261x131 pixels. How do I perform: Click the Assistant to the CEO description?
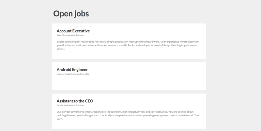[x=128, y=115]
